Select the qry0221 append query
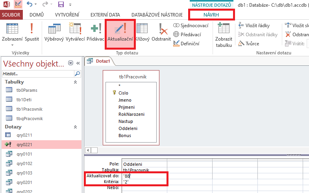The width and height of the screenshot is (309, 193). click(x=42, y=145)
